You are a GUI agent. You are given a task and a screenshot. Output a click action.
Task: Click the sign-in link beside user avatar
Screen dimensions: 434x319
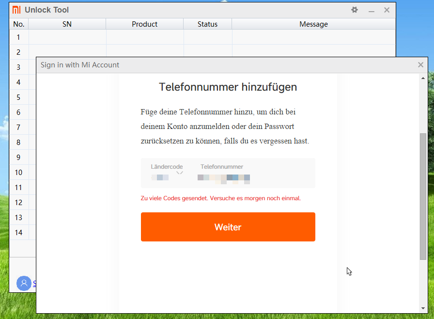[34, 283]
